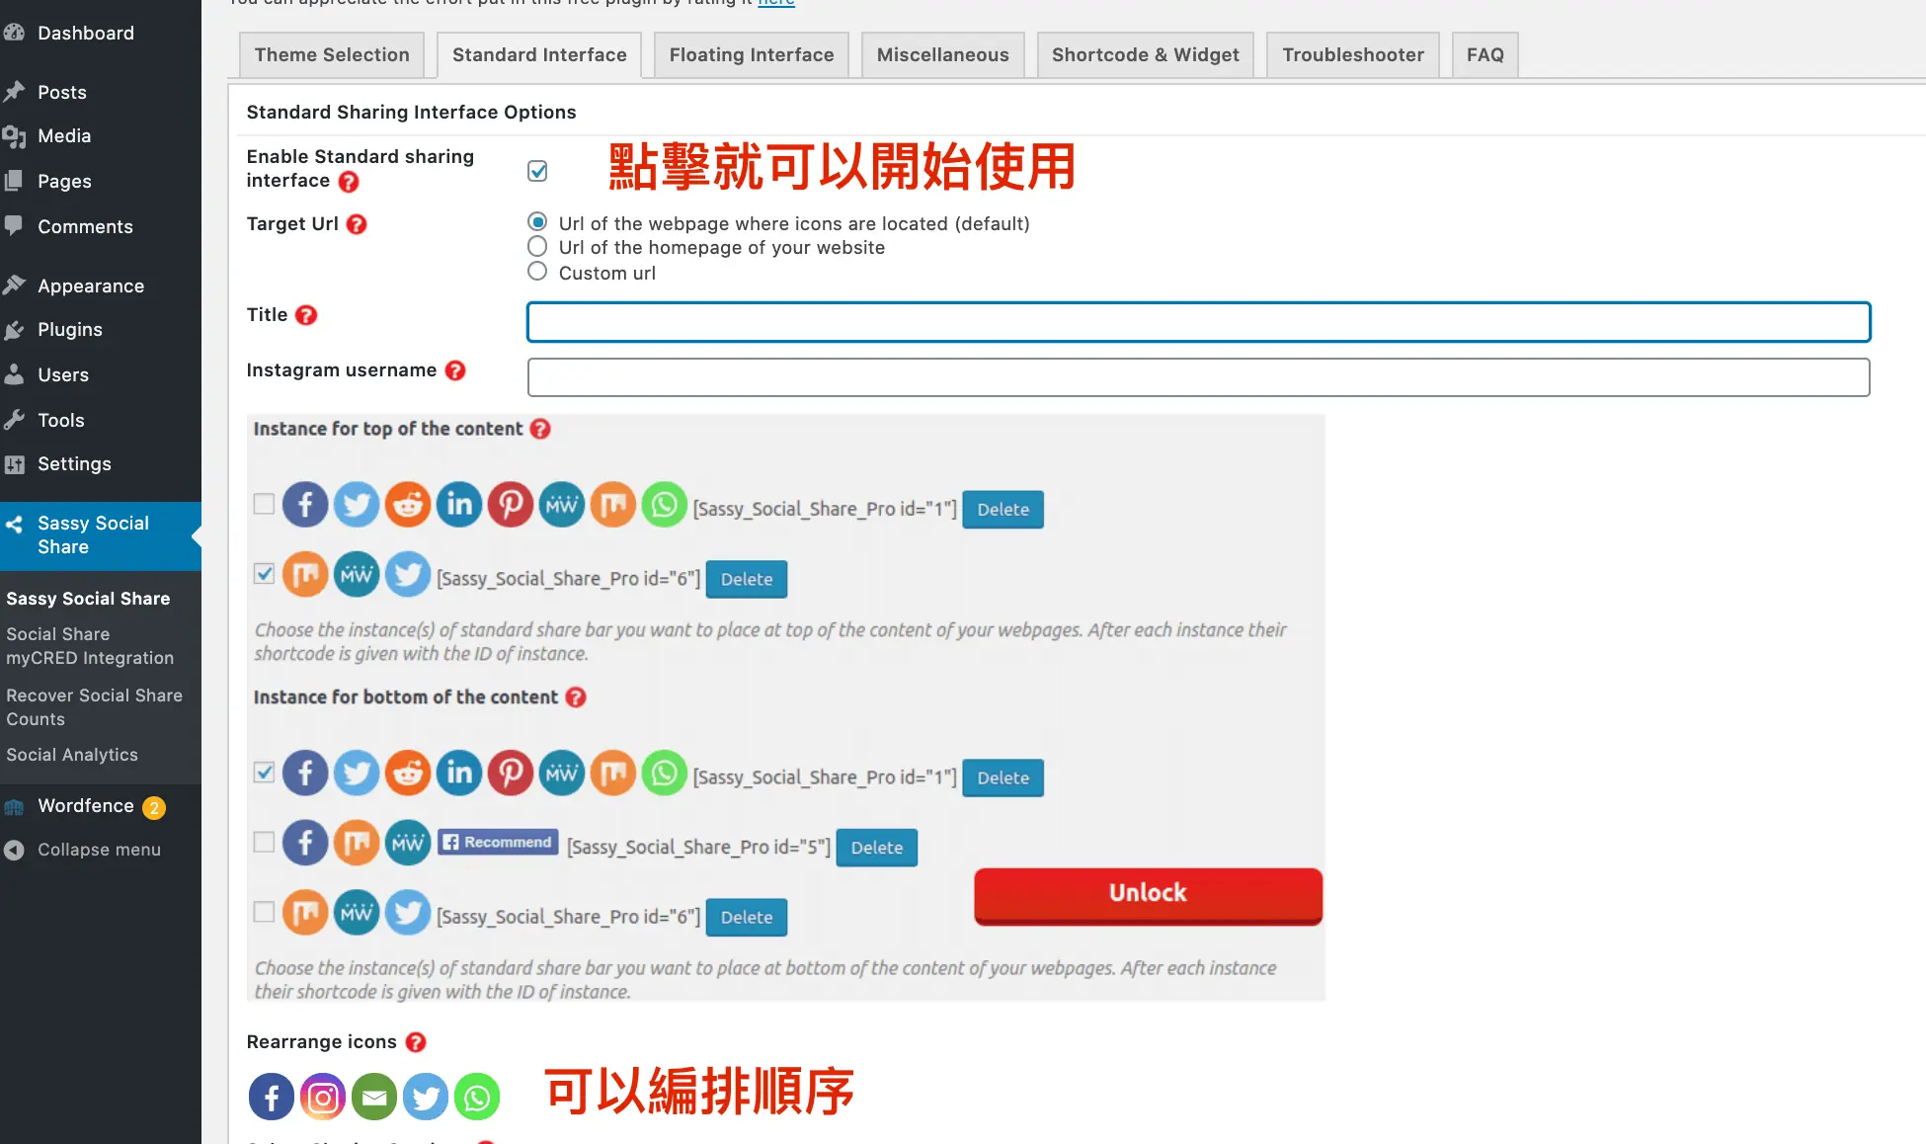The width and height of the screenshot is (1926, 1144).
Task: Check bottom content instance id=6 checkbox
Action: click(x=264, y=912)
